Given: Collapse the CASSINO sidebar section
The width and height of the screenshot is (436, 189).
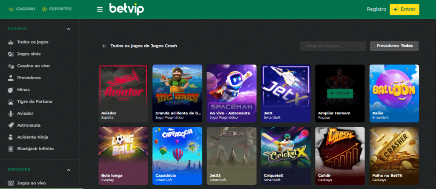Looking at the screenshot, I should click(69, 29).
